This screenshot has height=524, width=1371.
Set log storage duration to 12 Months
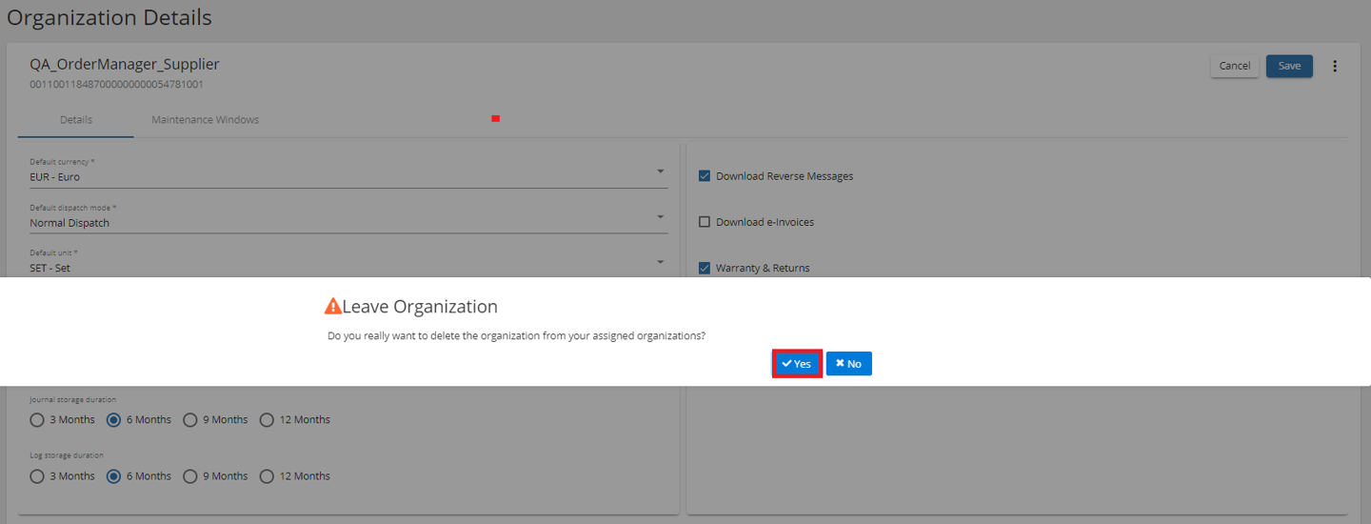pos(267,476)
